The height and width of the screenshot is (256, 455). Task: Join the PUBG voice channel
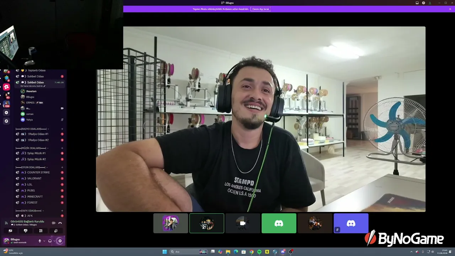(40, 191)
